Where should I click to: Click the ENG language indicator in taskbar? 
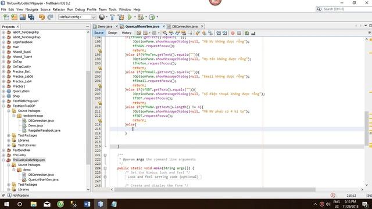click(337, 202)
